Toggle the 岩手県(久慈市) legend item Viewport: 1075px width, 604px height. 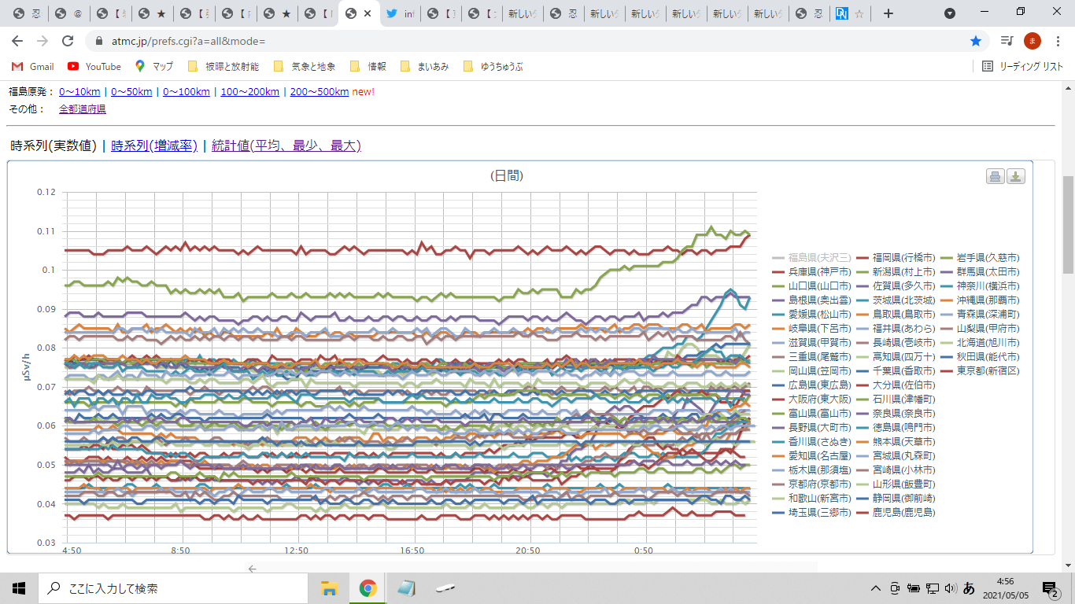pyautogui.click(x=980, y=258)
